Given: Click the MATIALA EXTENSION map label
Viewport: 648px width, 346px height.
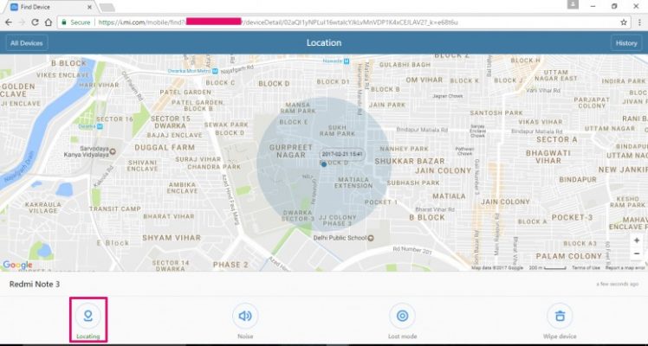Looking at the screenshot, I should (x=353, y=183).
